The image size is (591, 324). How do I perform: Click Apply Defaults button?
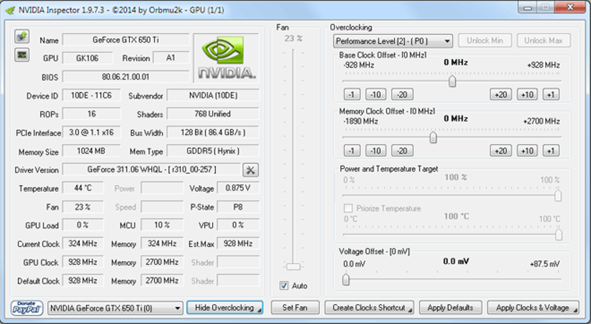[x=450, y=308]
